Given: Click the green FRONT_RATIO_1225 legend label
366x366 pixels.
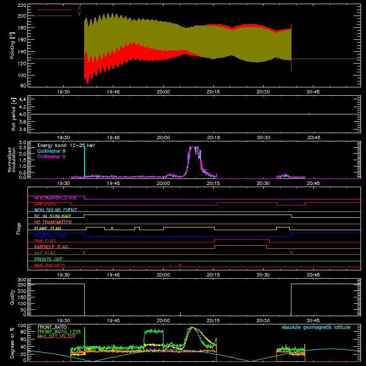Looking at the screenshot, I should pos(59,332).
